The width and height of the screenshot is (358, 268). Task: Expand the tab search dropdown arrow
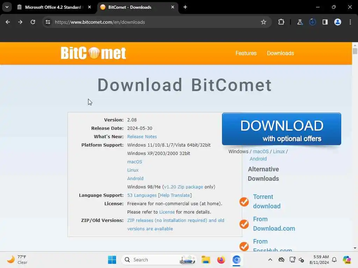(x=7, y=7)
